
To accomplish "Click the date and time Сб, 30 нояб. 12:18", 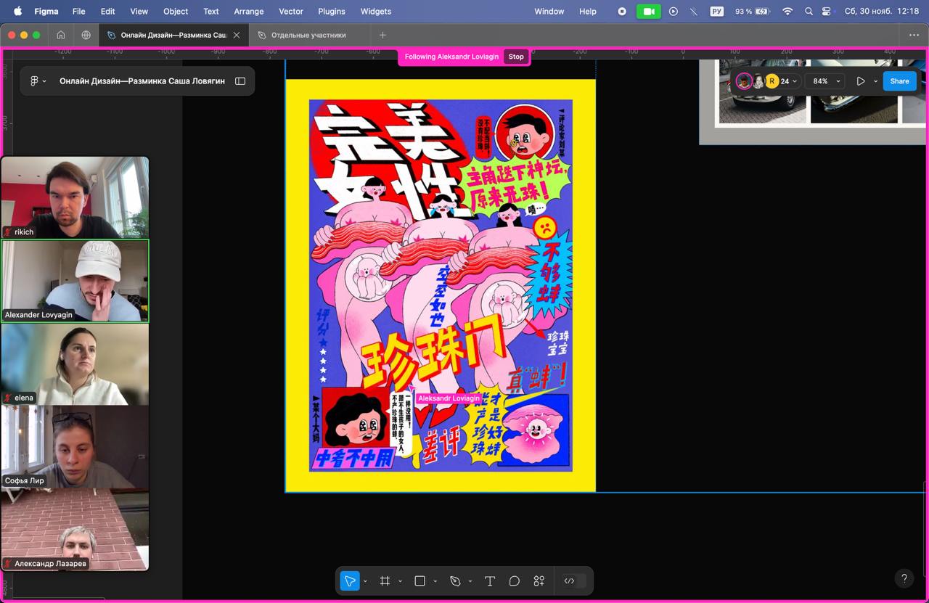I will [881, 11].
